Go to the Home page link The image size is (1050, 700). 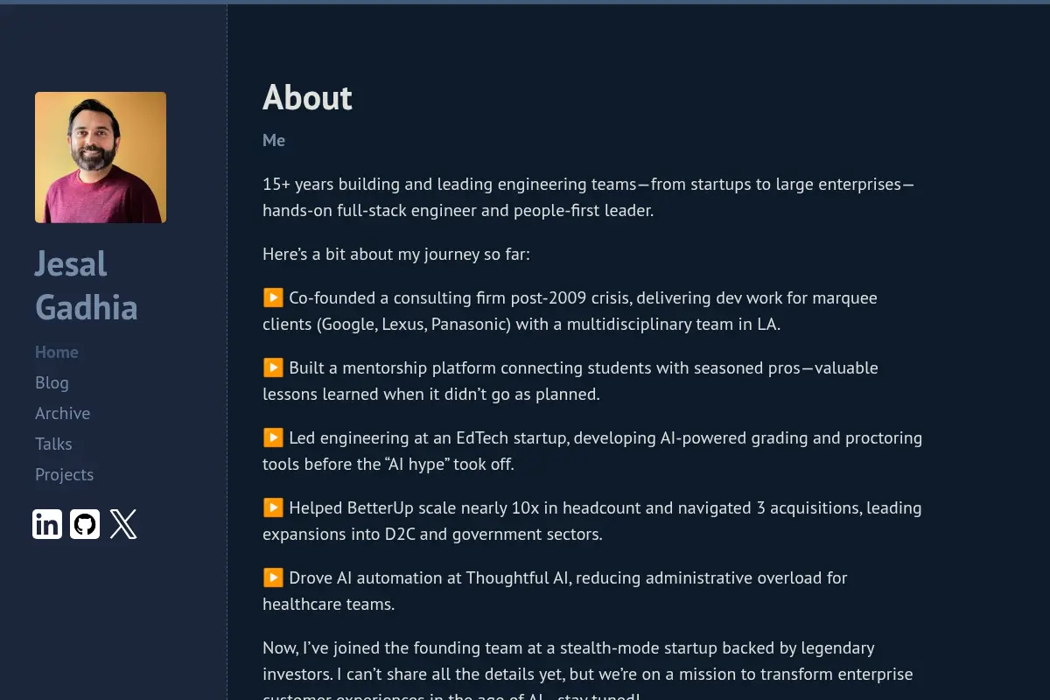tap(57, 352)
